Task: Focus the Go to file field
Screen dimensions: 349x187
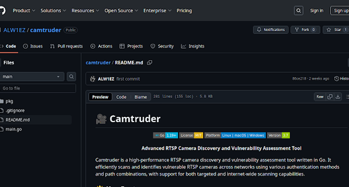Action: click(38, 88)
